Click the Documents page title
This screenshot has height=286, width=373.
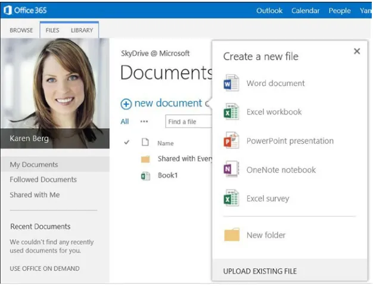(x=166, y=72)
